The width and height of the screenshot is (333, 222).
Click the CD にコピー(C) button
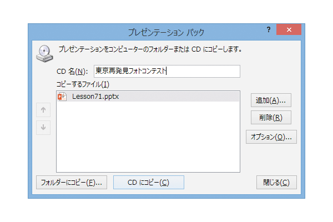149,183
